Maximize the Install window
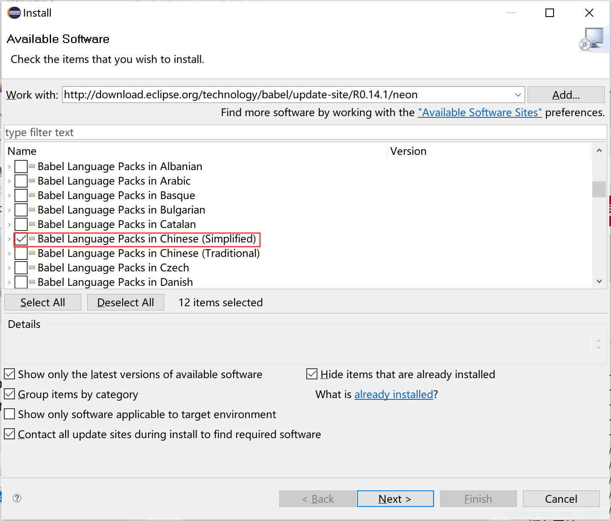 (x=550, y=13)
